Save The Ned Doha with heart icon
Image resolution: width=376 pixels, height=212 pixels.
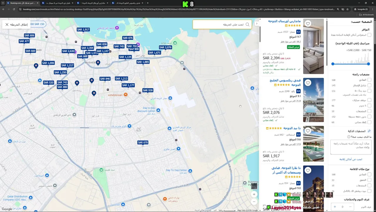(x=308, y=131)
